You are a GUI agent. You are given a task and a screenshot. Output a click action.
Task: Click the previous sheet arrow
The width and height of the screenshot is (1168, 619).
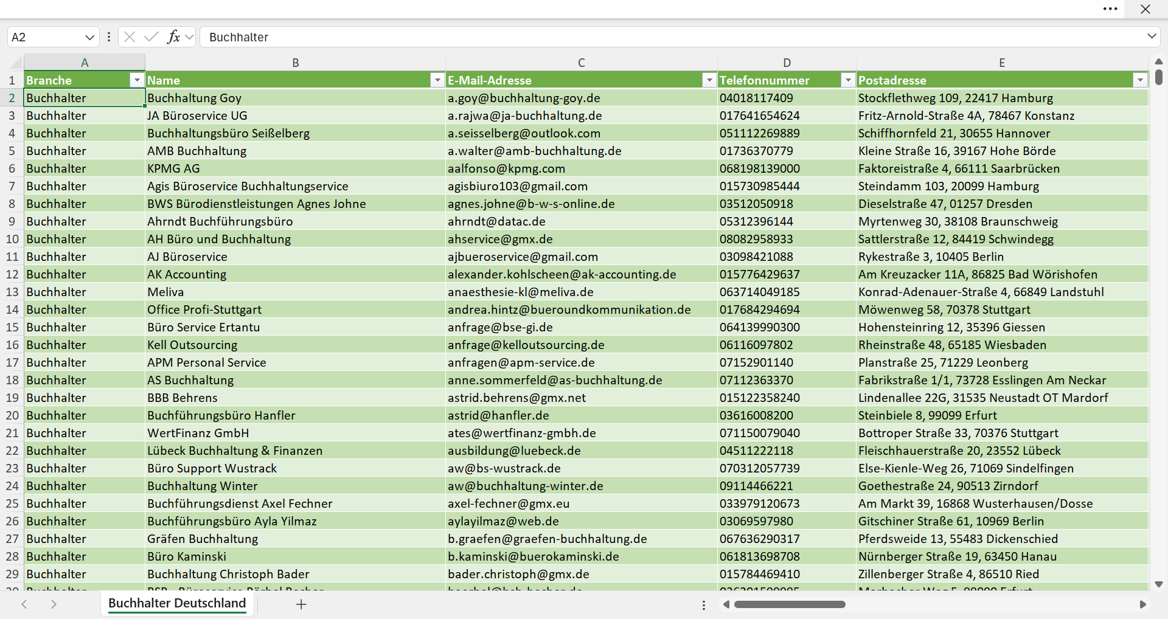click(x=24, y=604)
